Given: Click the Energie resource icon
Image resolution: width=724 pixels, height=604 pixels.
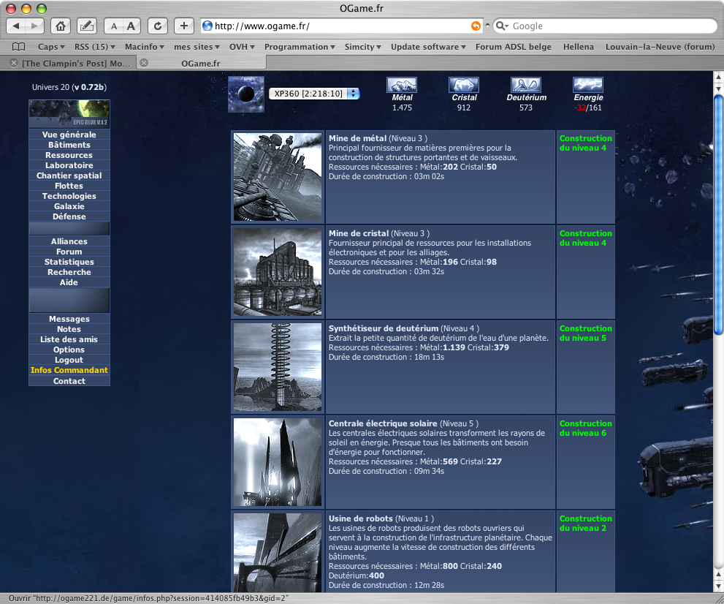Looking at the screenshot, I should (588, 85).
